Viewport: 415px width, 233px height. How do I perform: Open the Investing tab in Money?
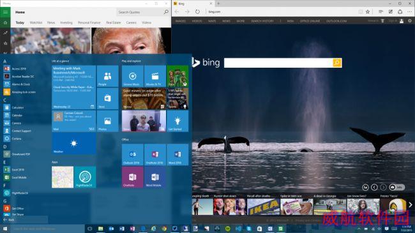[66, 23]
